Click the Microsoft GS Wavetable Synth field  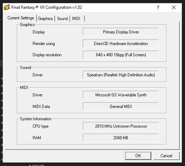tap(121, 95)
